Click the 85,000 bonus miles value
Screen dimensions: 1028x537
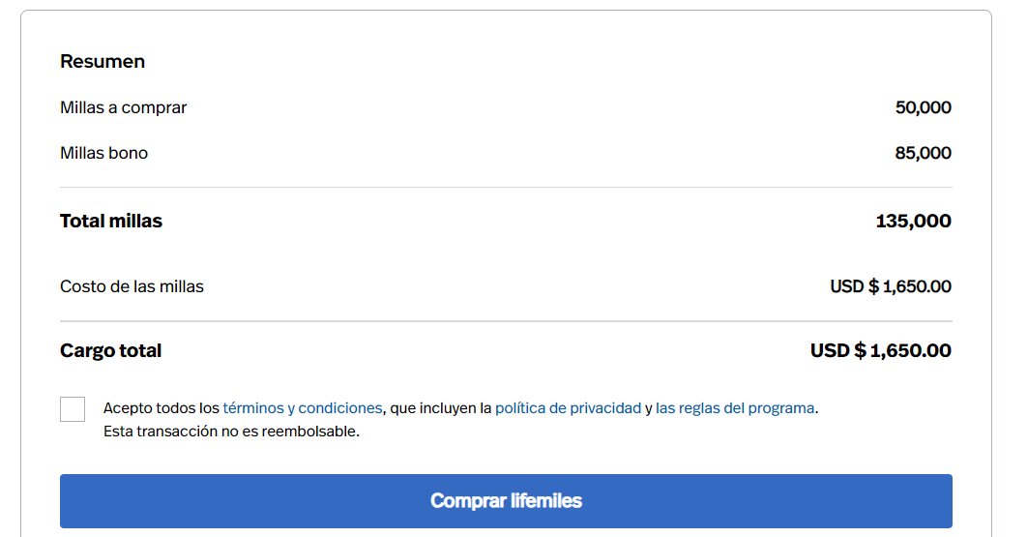tap(924, 153)
